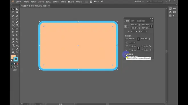
Task: Select the Magic Wand tool
Action: coord(13,12)
